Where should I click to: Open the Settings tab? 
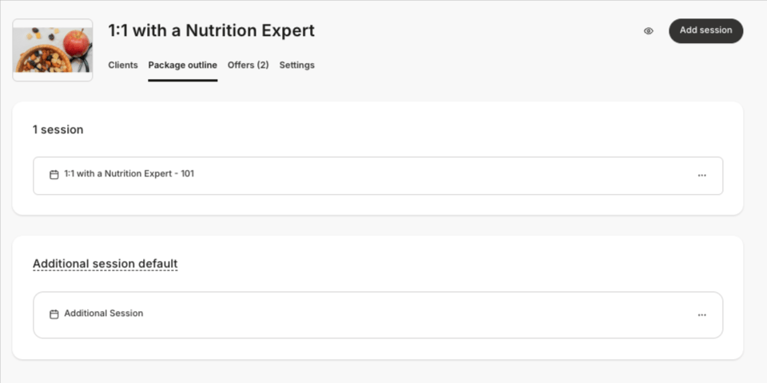click(297, 65)
